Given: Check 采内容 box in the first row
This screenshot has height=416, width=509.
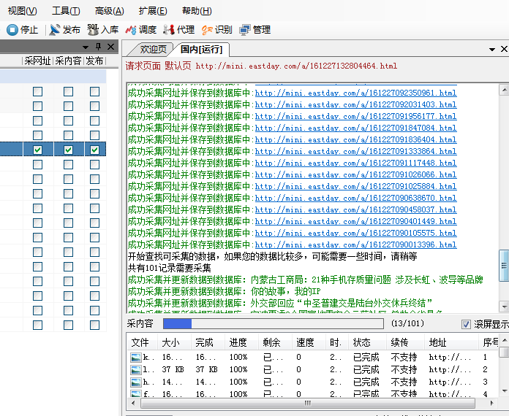Looking at the screenshot, I should coord(68,91).
